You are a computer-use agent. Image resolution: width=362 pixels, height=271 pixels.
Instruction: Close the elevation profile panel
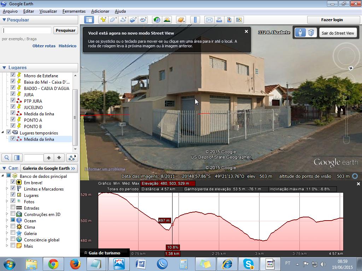pyautogui.click(x=358, y=184)
